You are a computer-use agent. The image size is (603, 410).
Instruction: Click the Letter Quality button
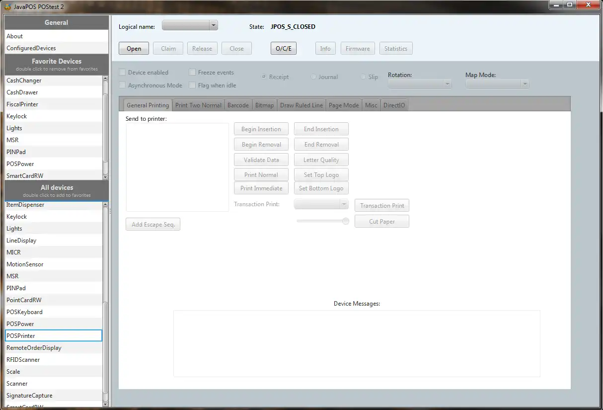(321, 160)
